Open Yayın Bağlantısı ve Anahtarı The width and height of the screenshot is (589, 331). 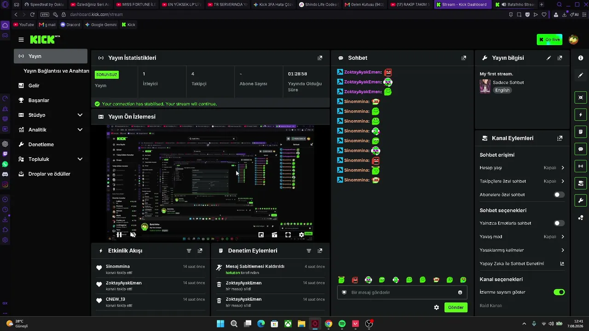tap(56, 71)
